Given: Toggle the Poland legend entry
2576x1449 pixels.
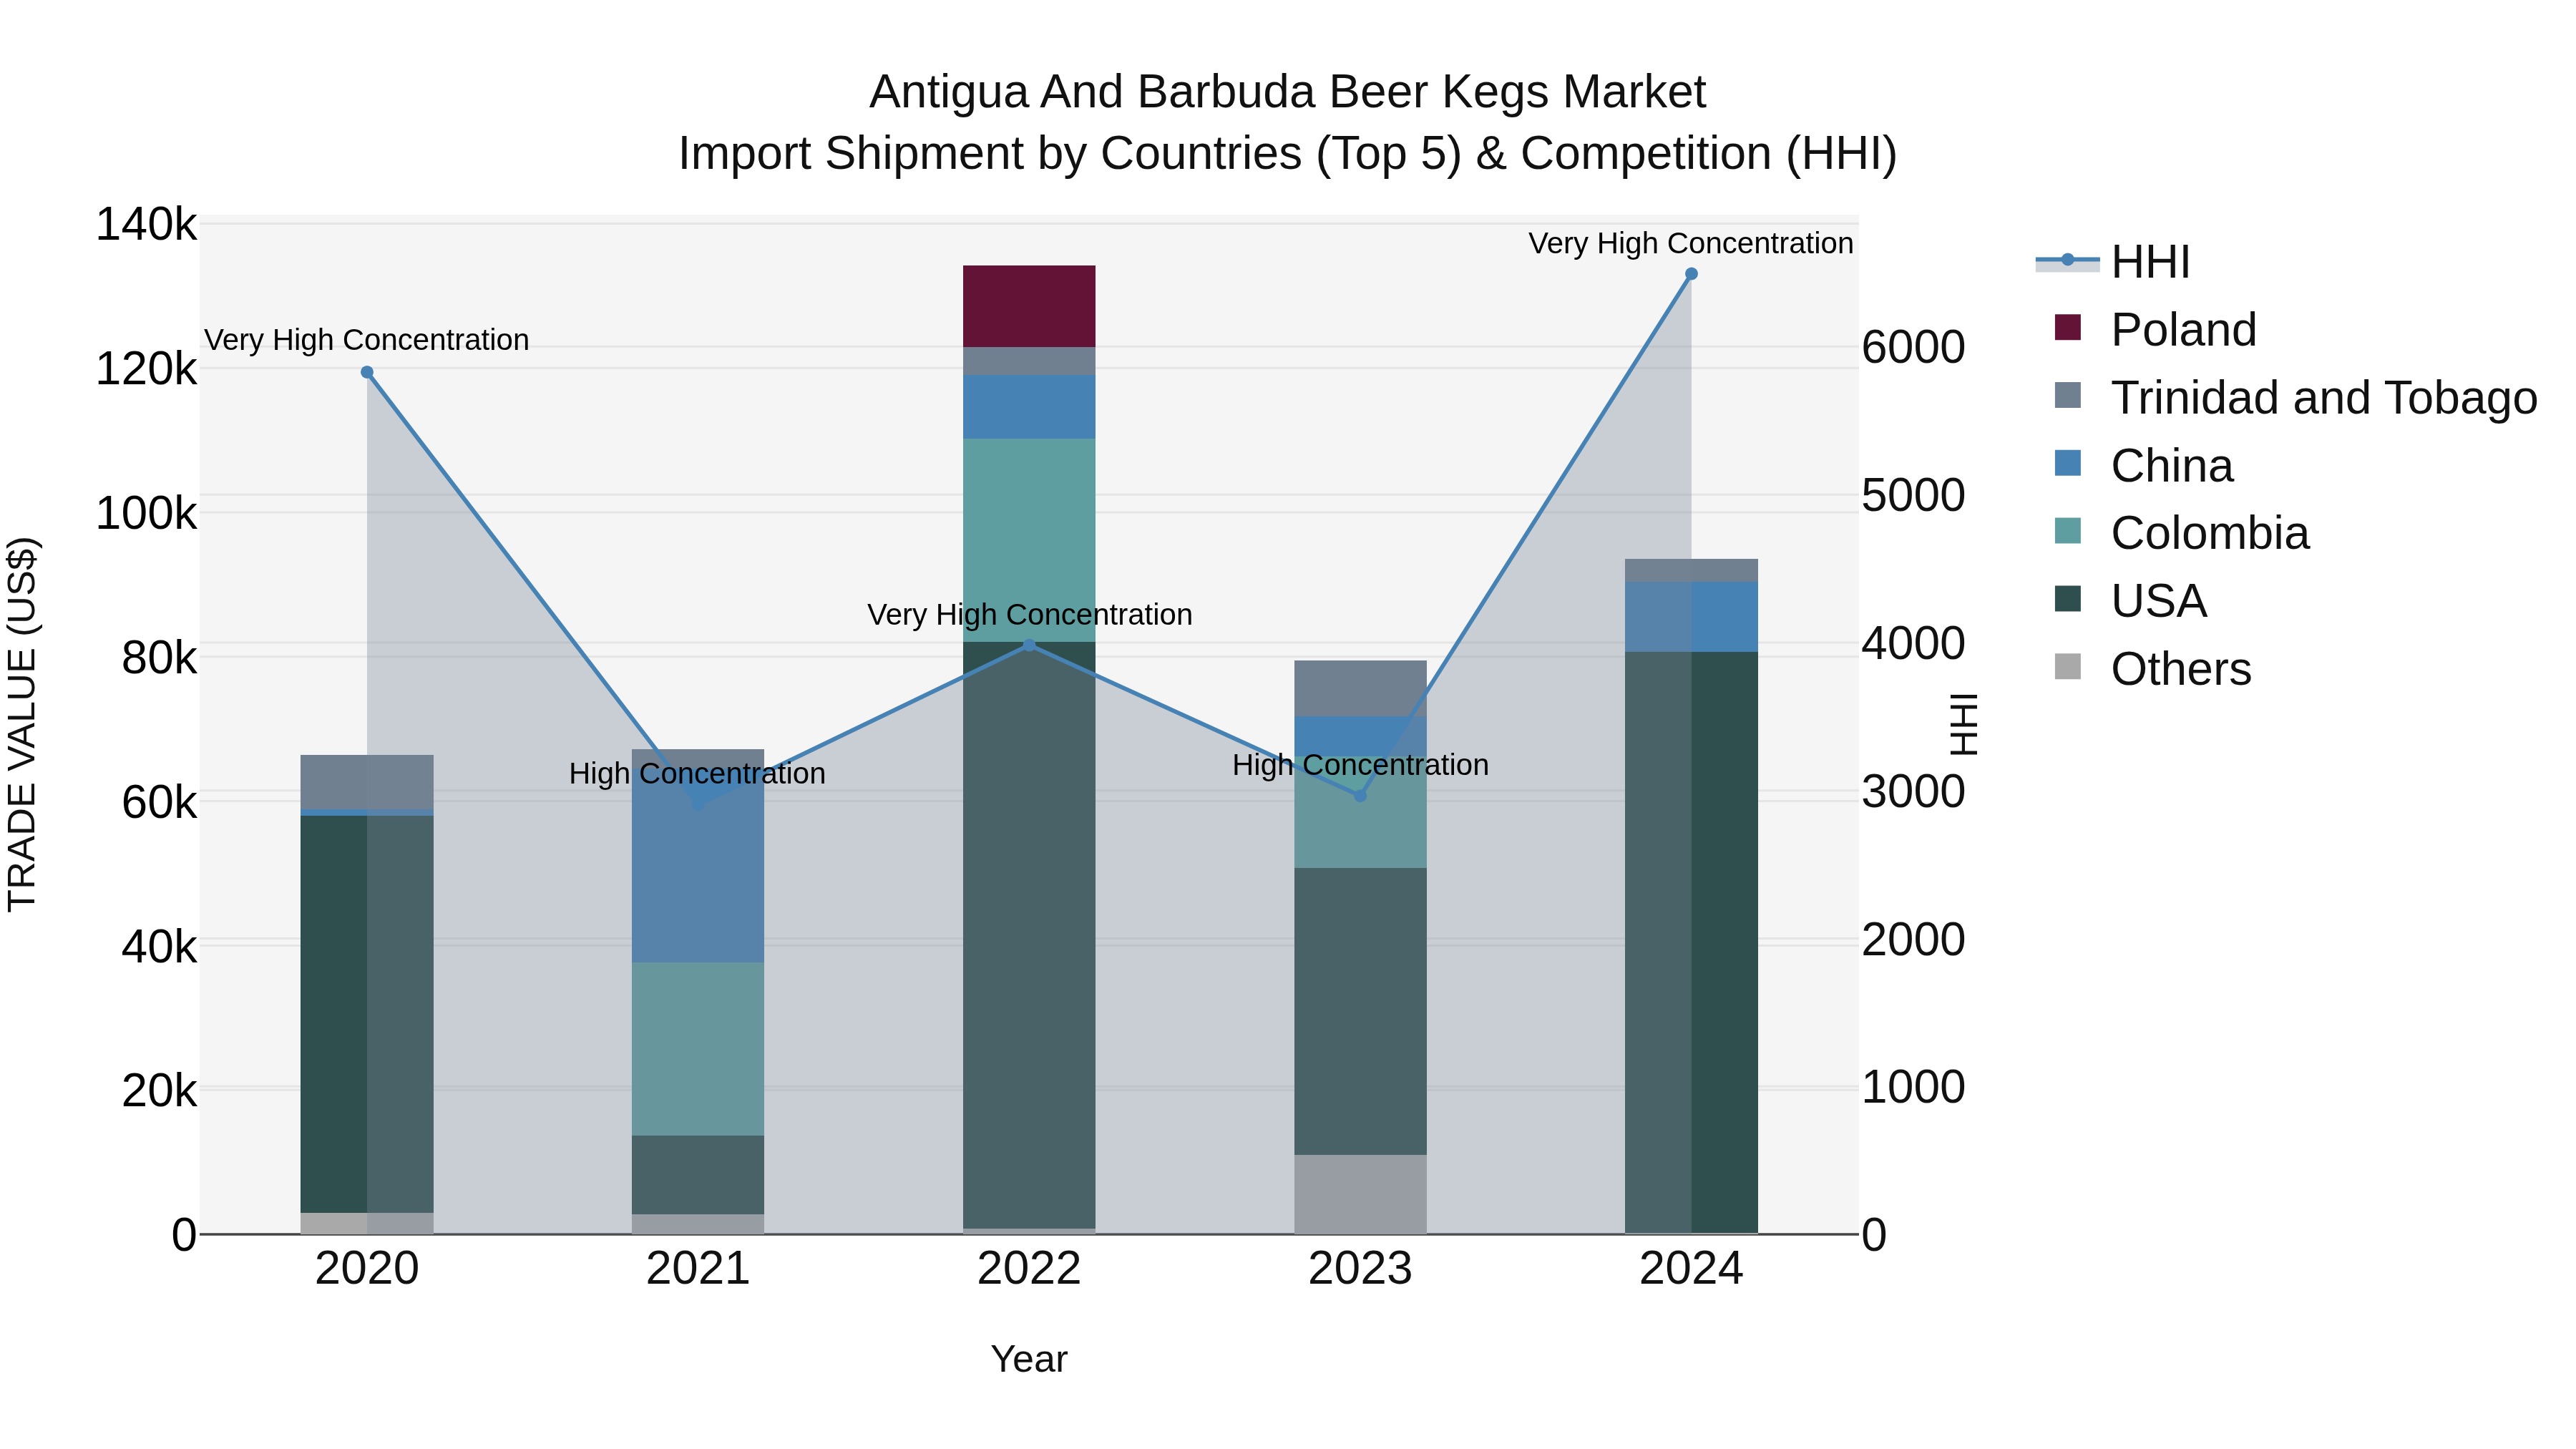Looking at the screenshot, I should [x=2155, y=329].
